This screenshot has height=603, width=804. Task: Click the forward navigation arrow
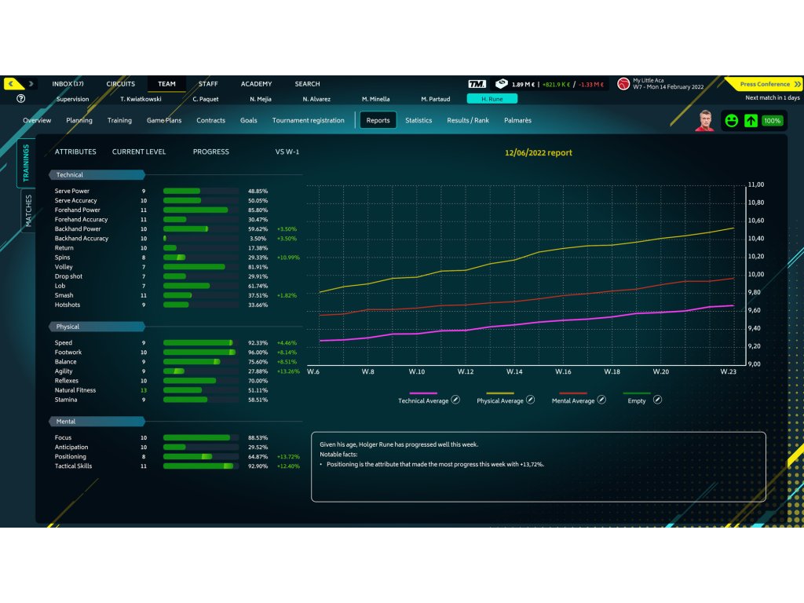[31, 83]
